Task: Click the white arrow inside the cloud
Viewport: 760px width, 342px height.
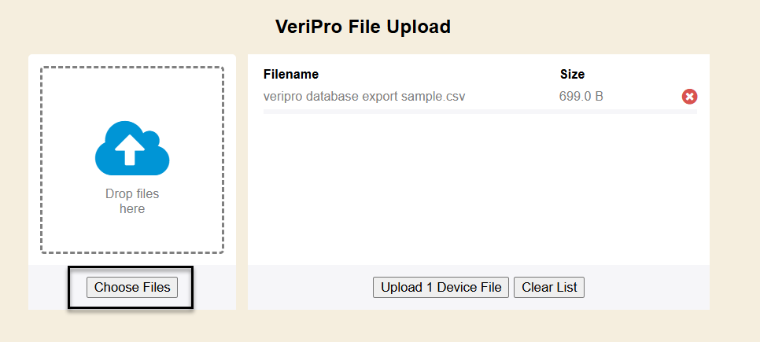Action: [130, 150]
